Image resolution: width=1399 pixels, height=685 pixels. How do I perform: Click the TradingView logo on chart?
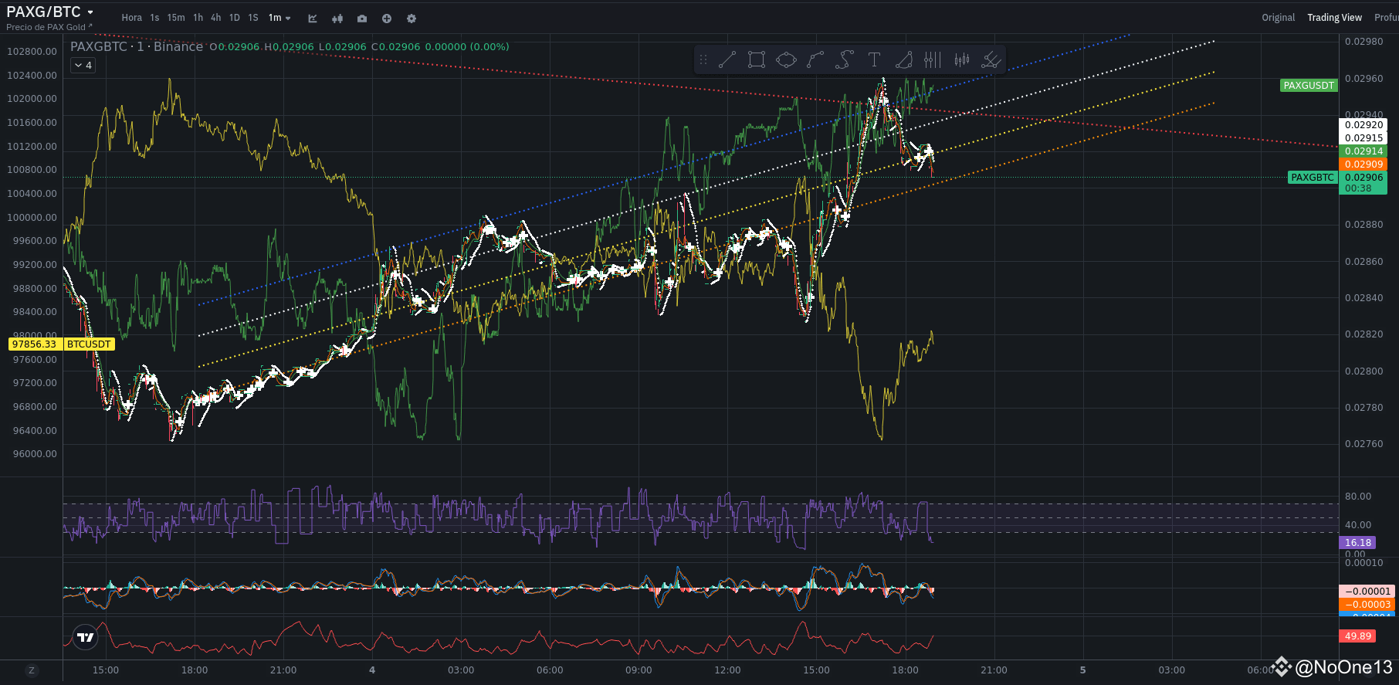[x=86, y=637]
